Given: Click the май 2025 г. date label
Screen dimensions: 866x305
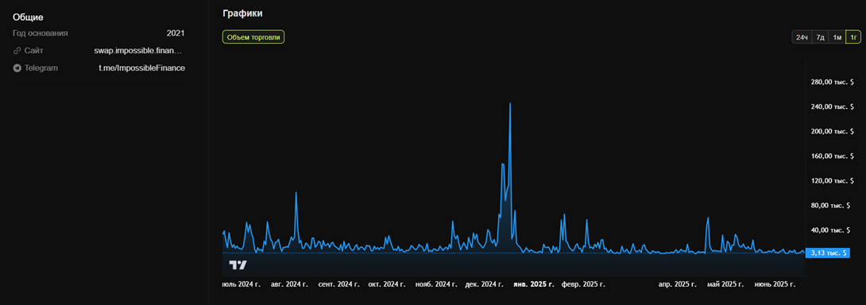Looking at the screenshot, I should click(726, 284).
